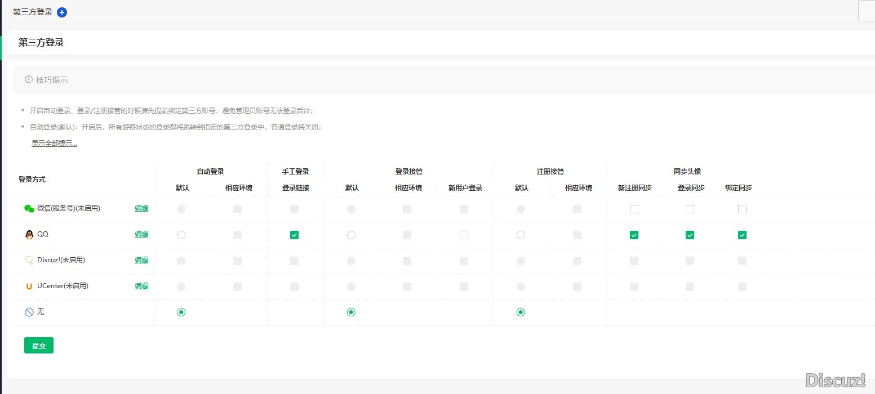
Task: Click the QQ penguin icon
Action: tap(29, 235)
